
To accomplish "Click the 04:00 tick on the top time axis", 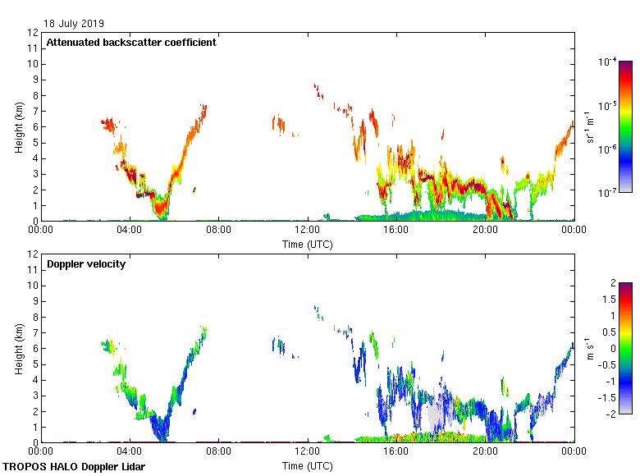I will tap(130, 231).
